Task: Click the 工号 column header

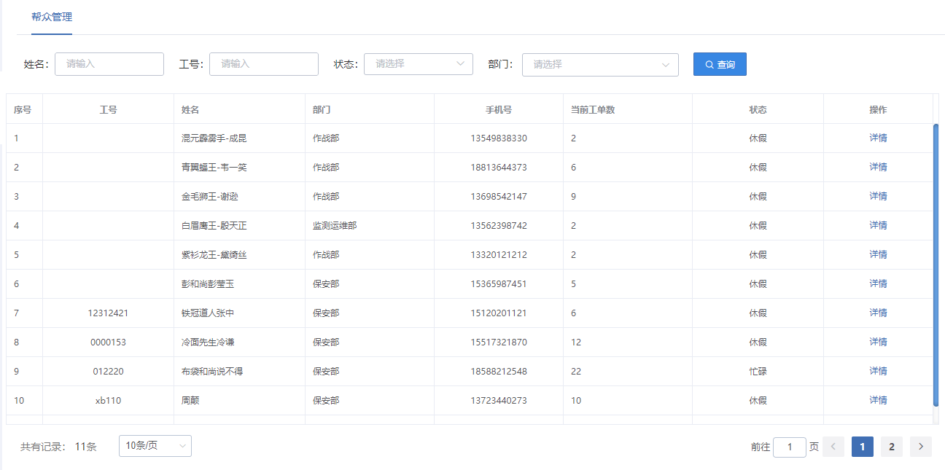Action: tap(108, 109)
